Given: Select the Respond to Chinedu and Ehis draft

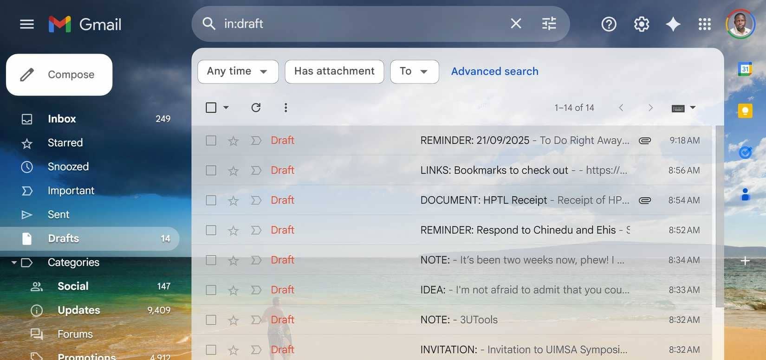Looking at the screenshot, I should pyautogui.click(x=211, y=230).
